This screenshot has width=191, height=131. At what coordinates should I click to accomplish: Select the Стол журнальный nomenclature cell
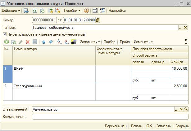point(54,92)
